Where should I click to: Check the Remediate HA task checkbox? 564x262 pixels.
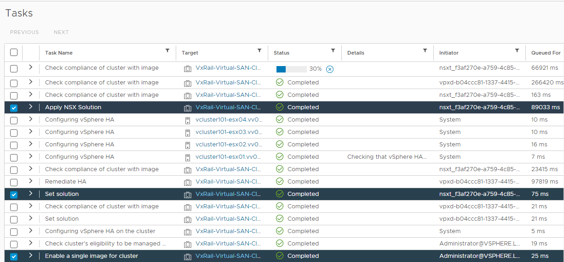(x=14, y=182)
